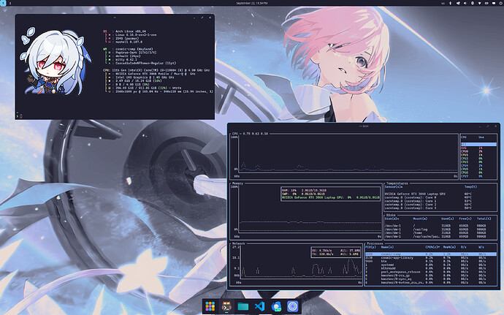The height and width of the screenshot is (315, 504).
Task: Select the pool_workqueue_release process row
Action: coord(431,272)
